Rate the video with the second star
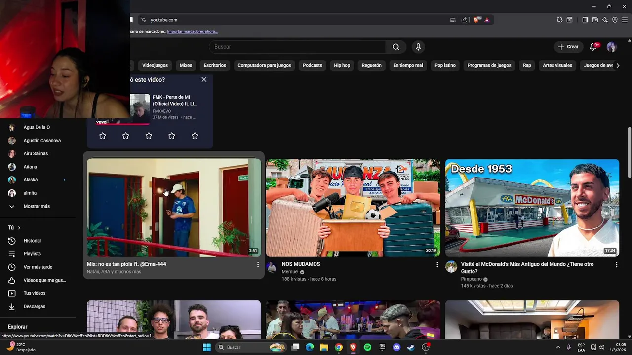The image size is (632, 355). [126, 136]
